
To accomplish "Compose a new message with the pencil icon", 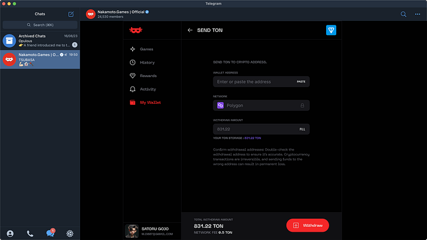I will 71,14.
